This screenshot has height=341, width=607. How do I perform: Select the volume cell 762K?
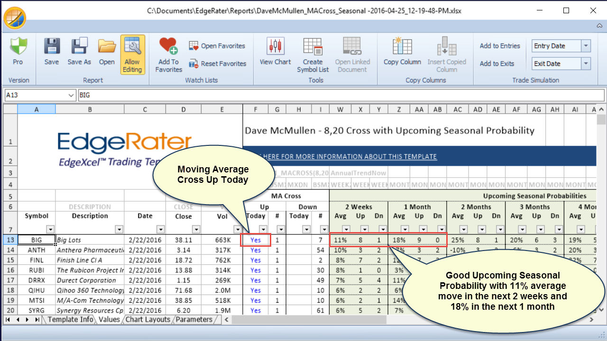[222, 260]
